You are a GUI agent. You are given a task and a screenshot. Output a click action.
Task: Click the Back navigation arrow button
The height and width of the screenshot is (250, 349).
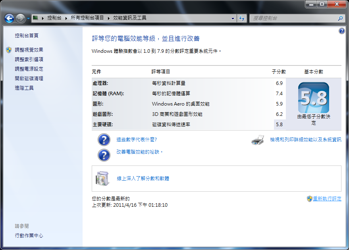point(10,19)
